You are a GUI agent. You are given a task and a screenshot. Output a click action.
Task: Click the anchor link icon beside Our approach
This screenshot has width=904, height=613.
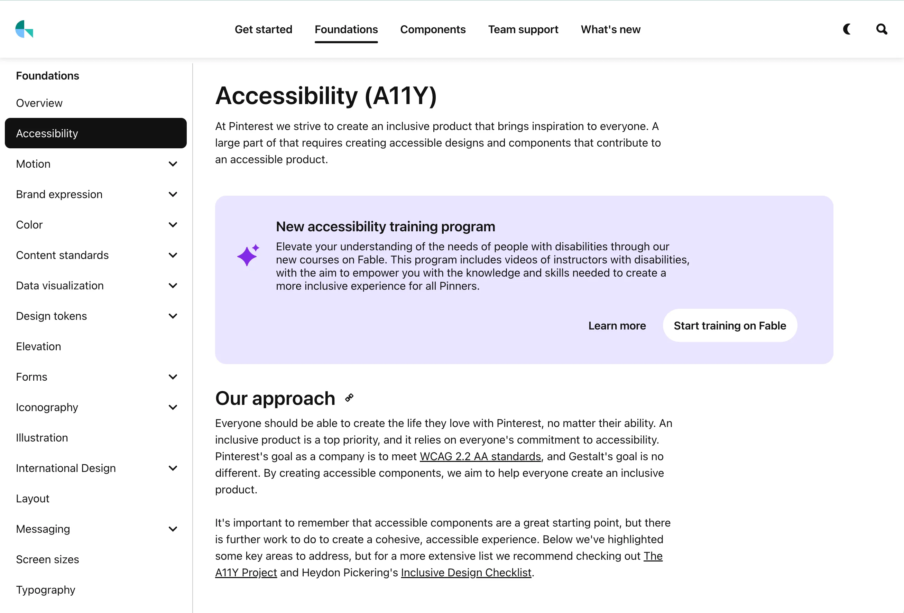[x=349, y=398]
